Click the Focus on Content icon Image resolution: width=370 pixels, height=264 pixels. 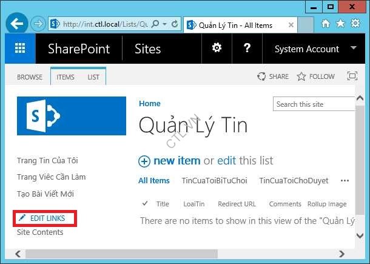352,76
